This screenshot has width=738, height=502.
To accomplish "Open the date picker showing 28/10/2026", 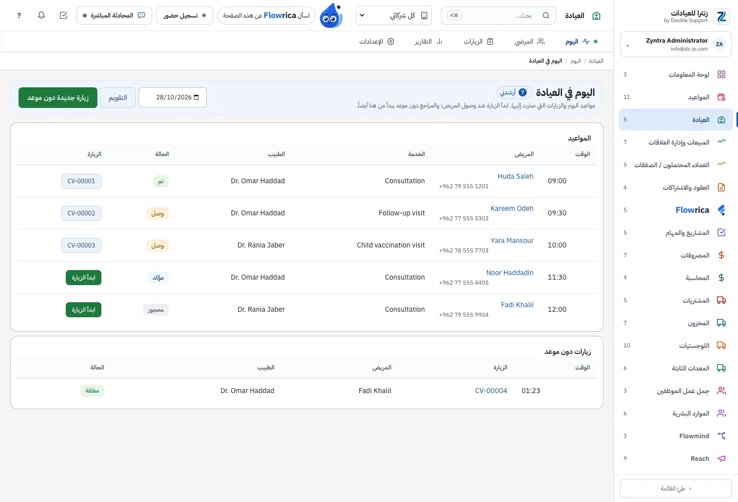I will tap(173, 97).
